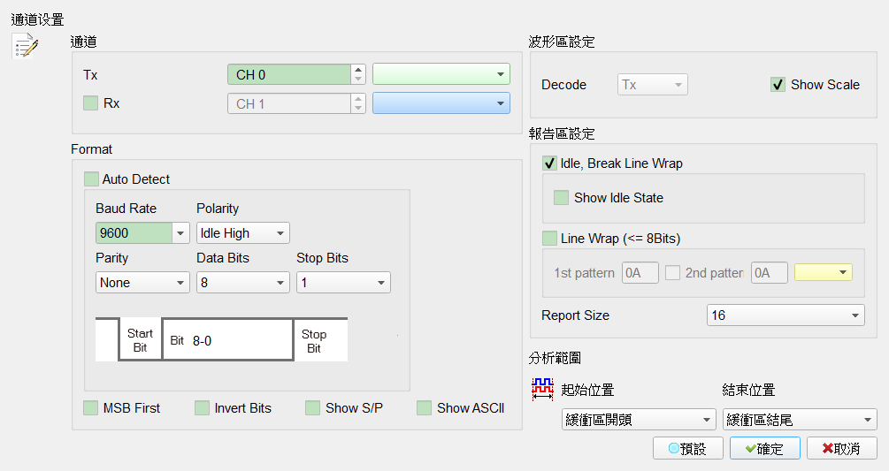Click the Start Bit diagram box
The height and width of the screenshot is (471, 889).
click(140, 339)
